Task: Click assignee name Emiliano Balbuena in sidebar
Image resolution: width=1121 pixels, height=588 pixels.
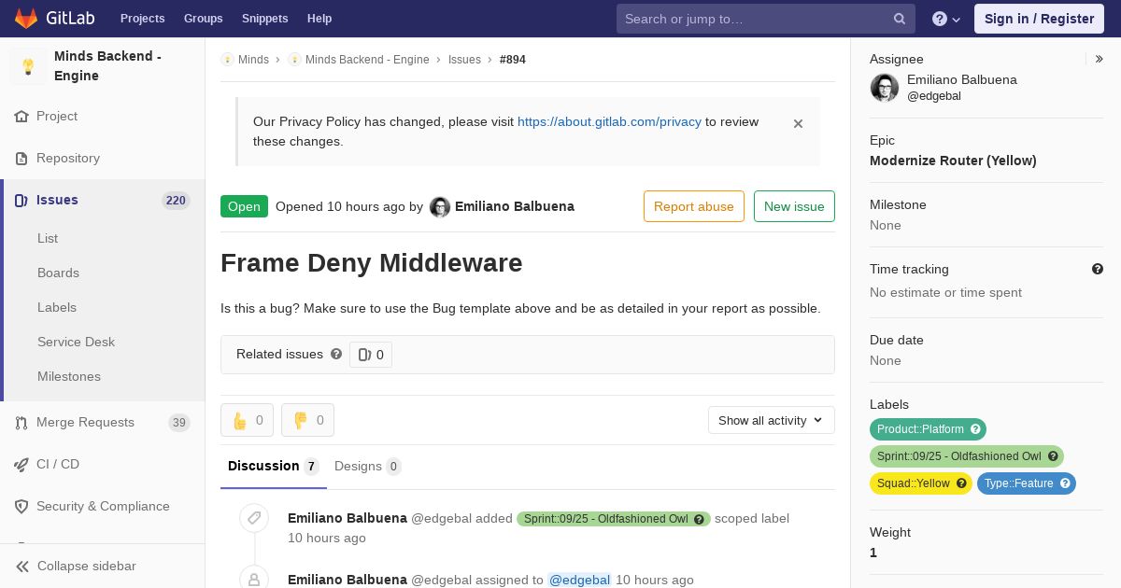Action: (x=962, y=80)
